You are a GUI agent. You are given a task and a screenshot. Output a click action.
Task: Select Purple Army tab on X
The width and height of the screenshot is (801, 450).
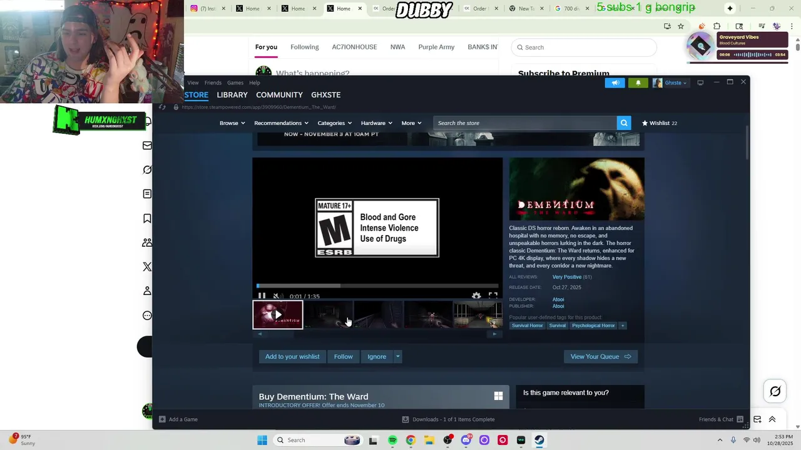(436, 47)
